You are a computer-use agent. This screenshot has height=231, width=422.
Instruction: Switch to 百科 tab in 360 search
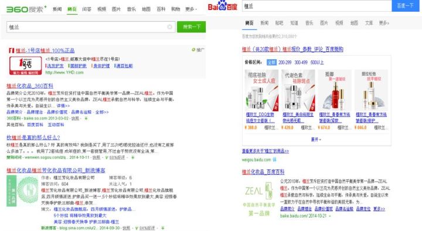click(161, 9)
